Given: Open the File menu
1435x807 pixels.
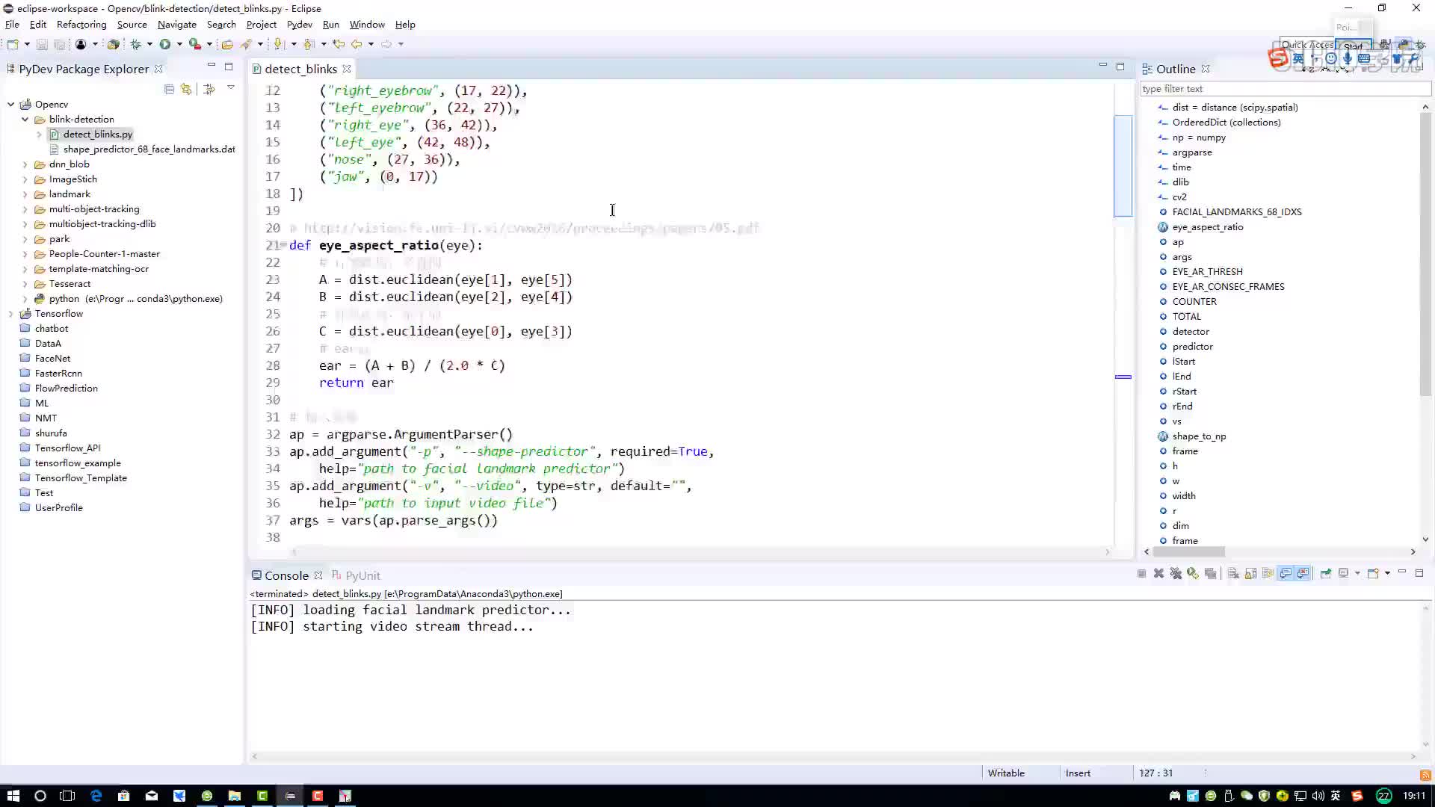Looking at the screenshot, I should tap(13, 25).
